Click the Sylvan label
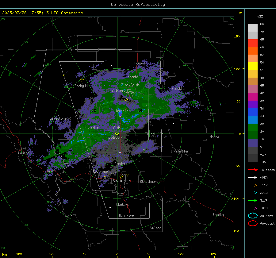 (117, 91)
